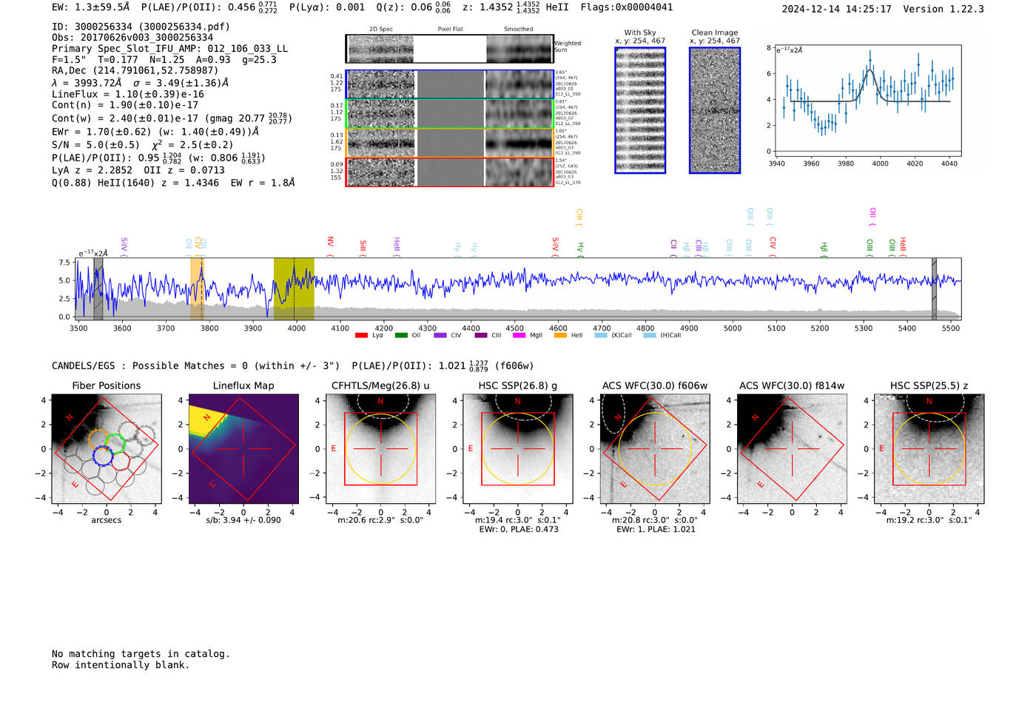Open the Fiber Positions image
1036x705 pixels.
(x=107, y=448)
